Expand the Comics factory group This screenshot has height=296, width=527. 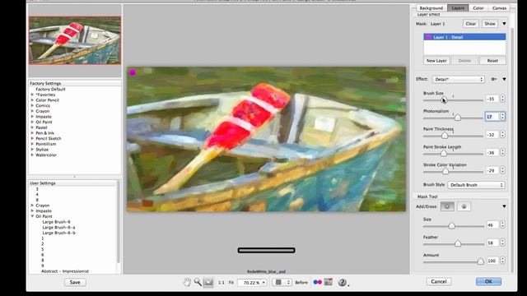click(x=32, y=105)
